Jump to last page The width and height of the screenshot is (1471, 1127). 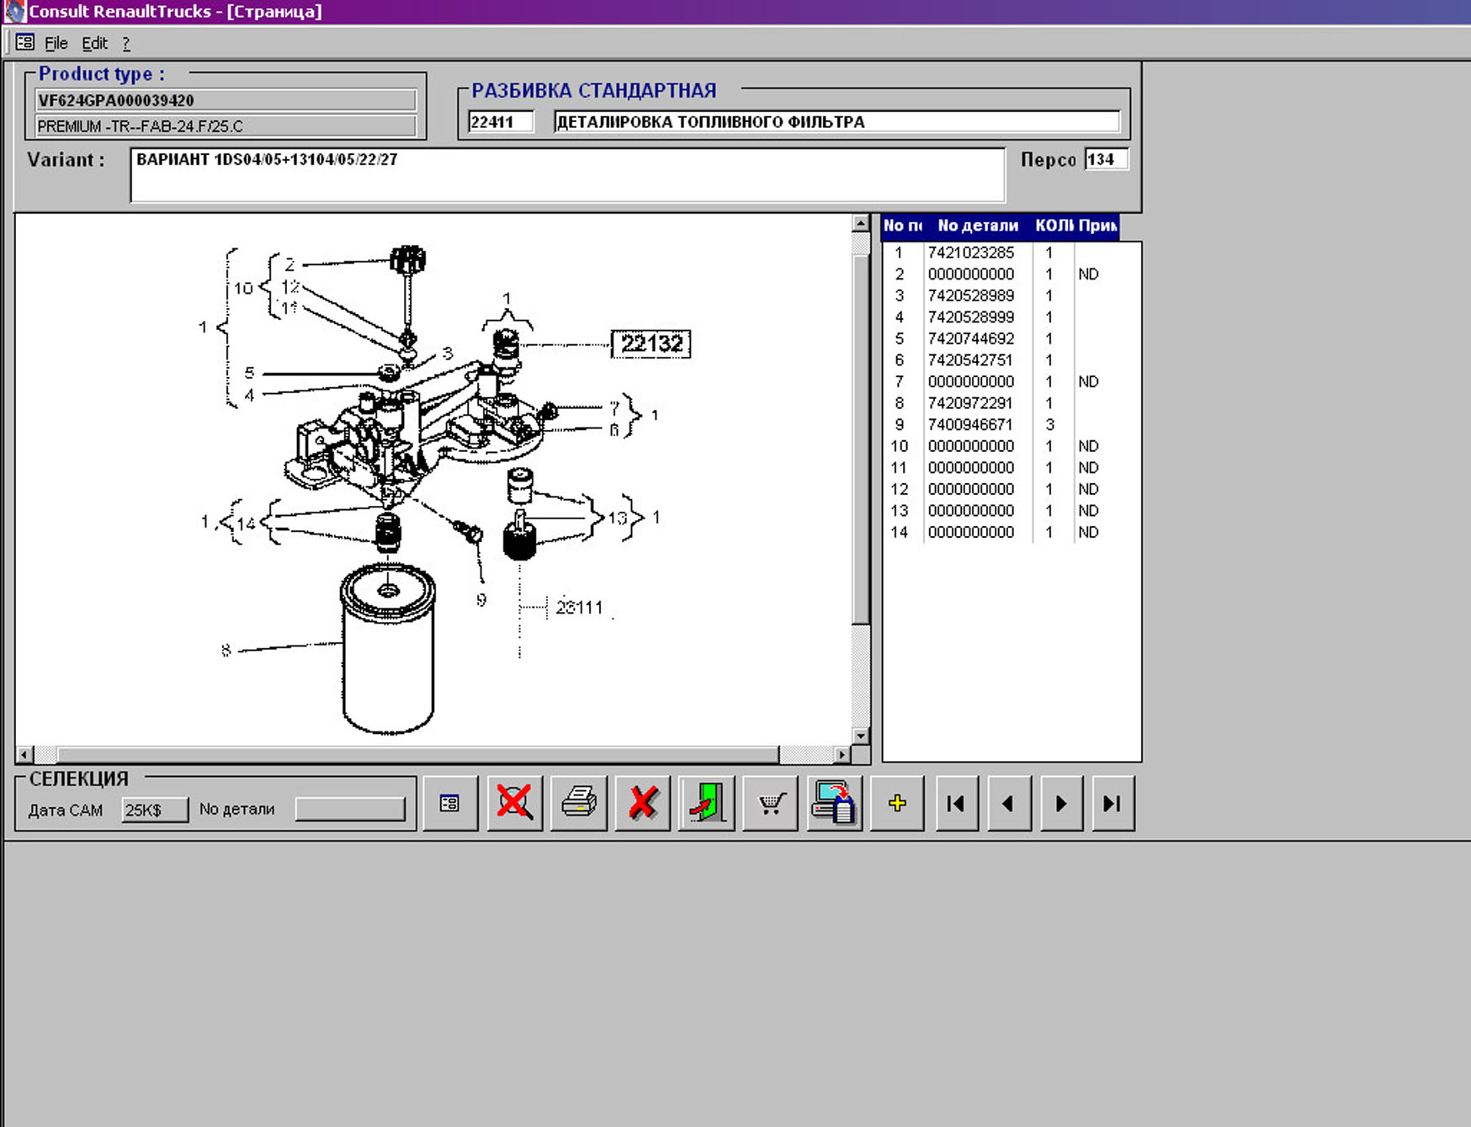(x=1113, y=804)
